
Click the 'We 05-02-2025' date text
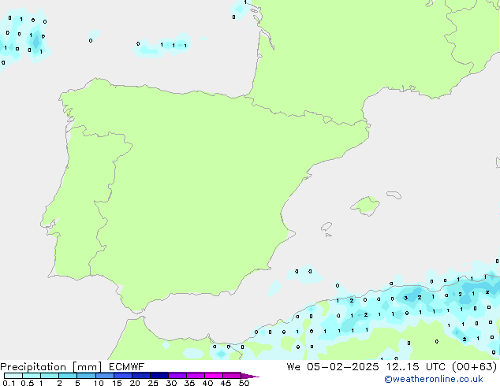tap(333, 367)
